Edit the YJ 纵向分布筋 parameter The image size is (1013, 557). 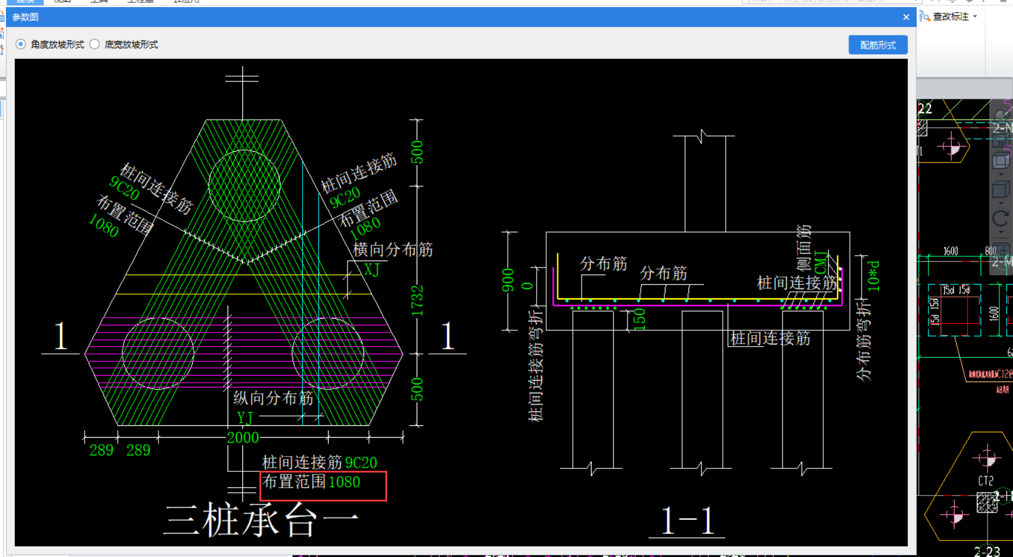tap(245, 418)
